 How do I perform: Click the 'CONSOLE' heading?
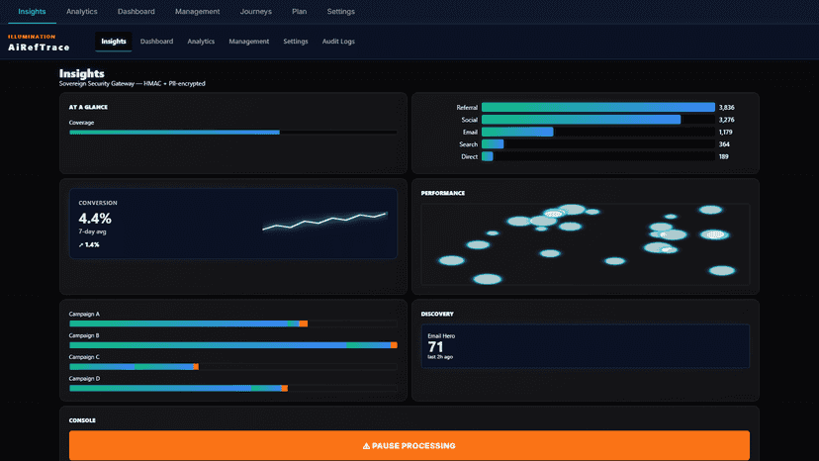pyautogui.click(x=82, y=420)
